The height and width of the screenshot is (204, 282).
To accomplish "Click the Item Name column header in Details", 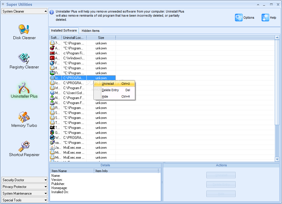I will (x=72, y=171).
